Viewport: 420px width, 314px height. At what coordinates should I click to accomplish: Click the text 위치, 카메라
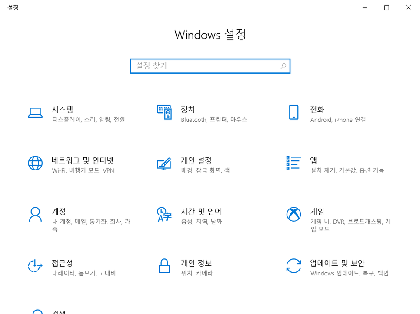pyautogui.click(x=197, y=273)
